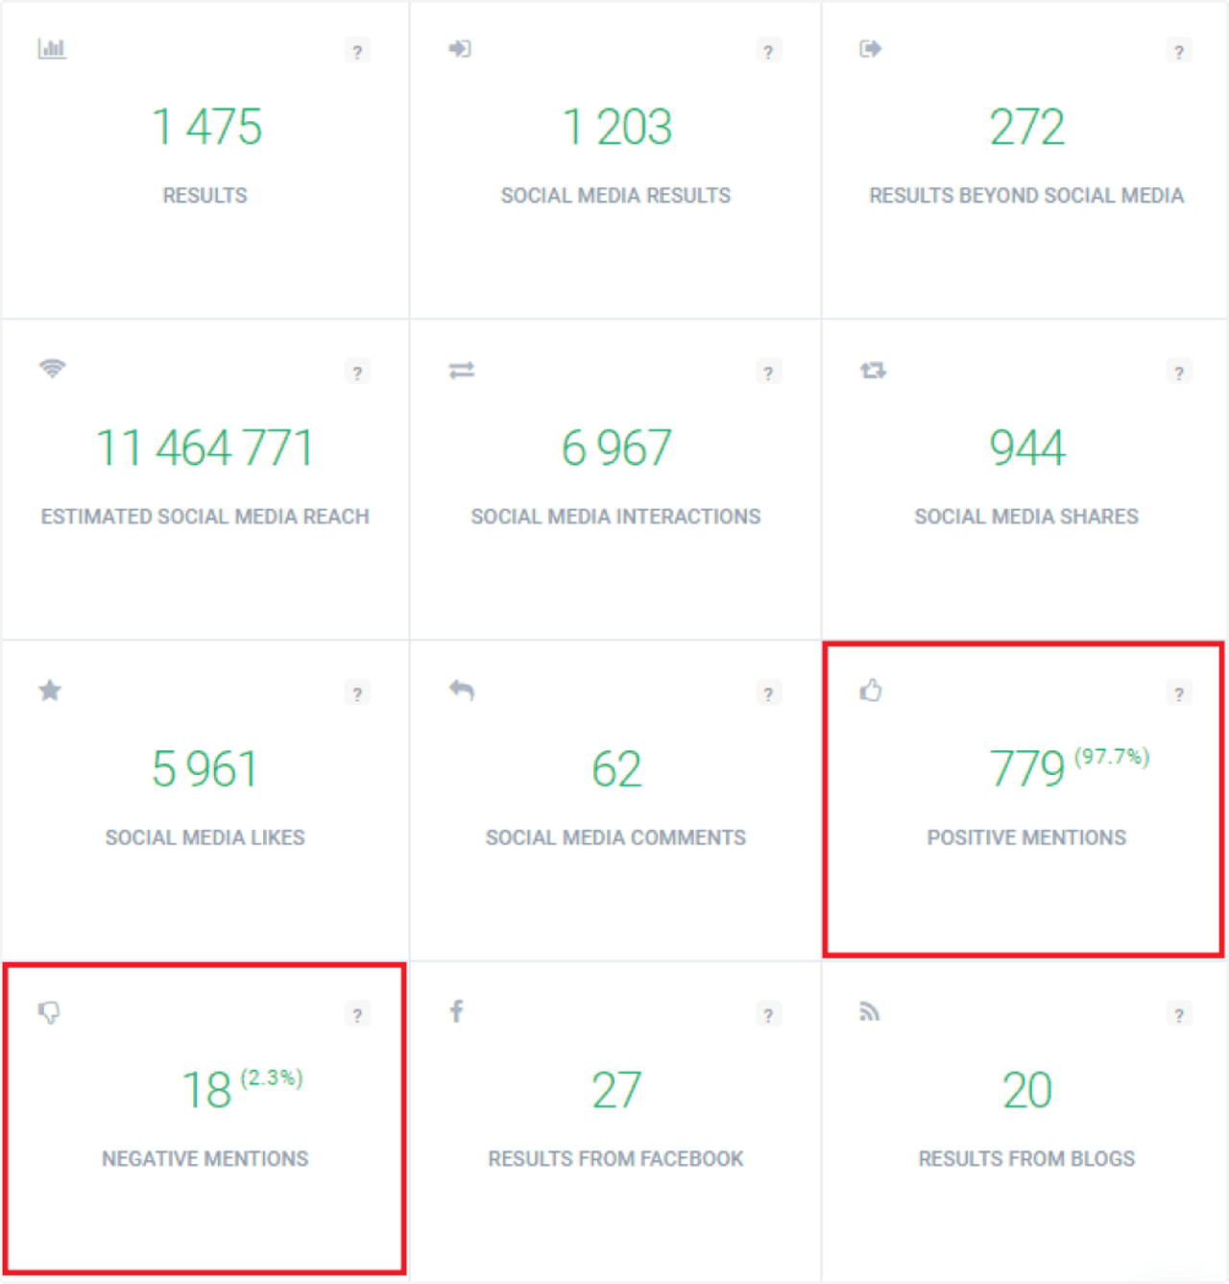This screenshot has height=1284, width=1229.
Task: Click the SOCIAL MEDIA SHARES label
Action: 1026,516
